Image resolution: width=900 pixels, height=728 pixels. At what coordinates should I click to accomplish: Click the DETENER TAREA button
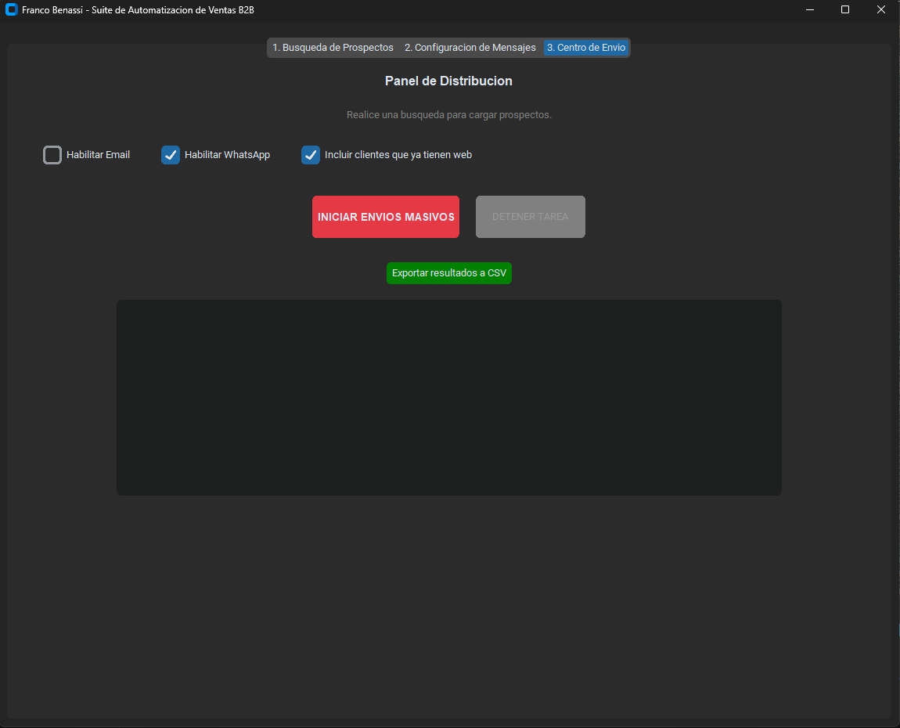(531, 217)
